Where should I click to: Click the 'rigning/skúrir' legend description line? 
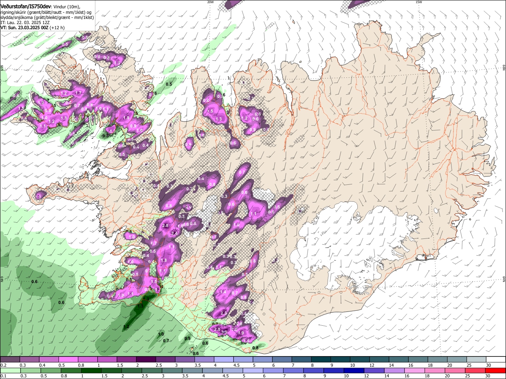[46, 12]
